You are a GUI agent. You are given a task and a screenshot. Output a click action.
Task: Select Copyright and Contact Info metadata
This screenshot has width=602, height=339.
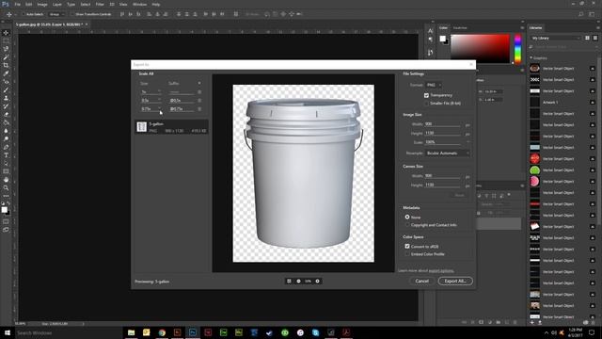pyautogui.click(x=407, y=225)
